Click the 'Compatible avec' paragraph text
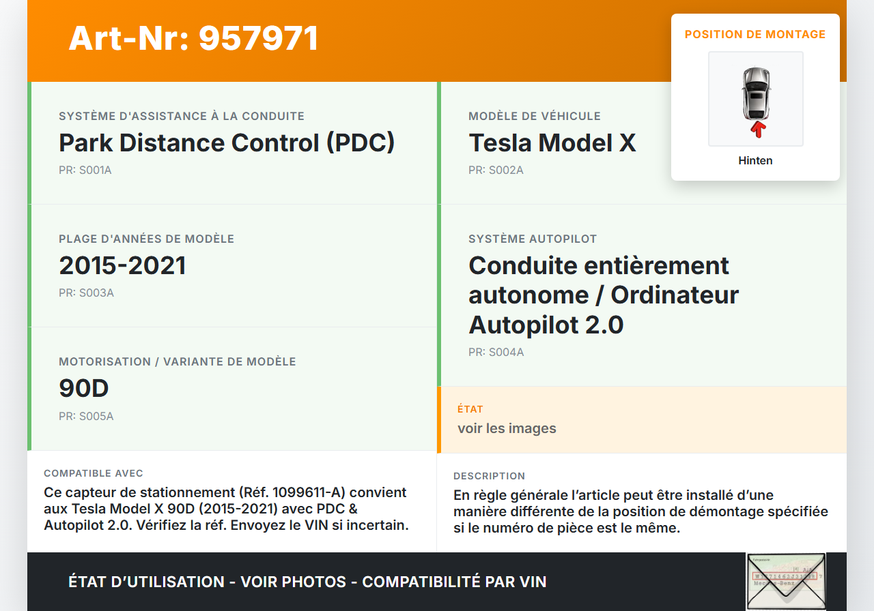The width and height of the screenshot is (874, 611). tap(225, 509)
